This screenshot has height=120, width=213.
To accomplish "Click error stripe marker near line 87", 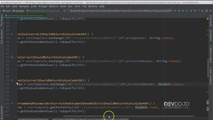I will point(208,35).
